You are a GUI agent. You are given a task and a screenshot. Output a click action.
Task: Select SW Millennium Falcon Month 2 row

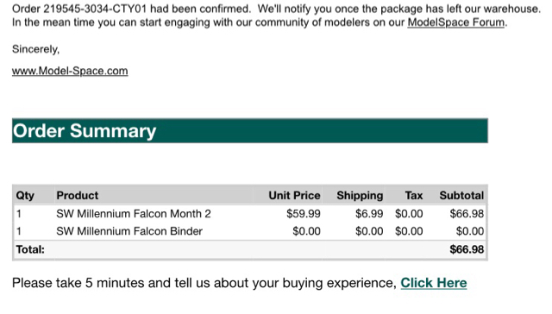tap(250, 214)
